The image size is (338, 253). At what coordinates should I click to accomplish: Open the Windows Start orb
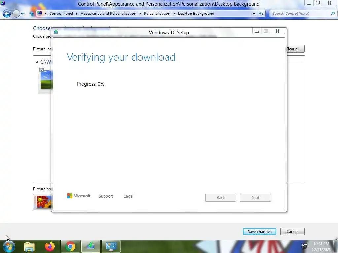pyautogui.click(x=9, y=246)
